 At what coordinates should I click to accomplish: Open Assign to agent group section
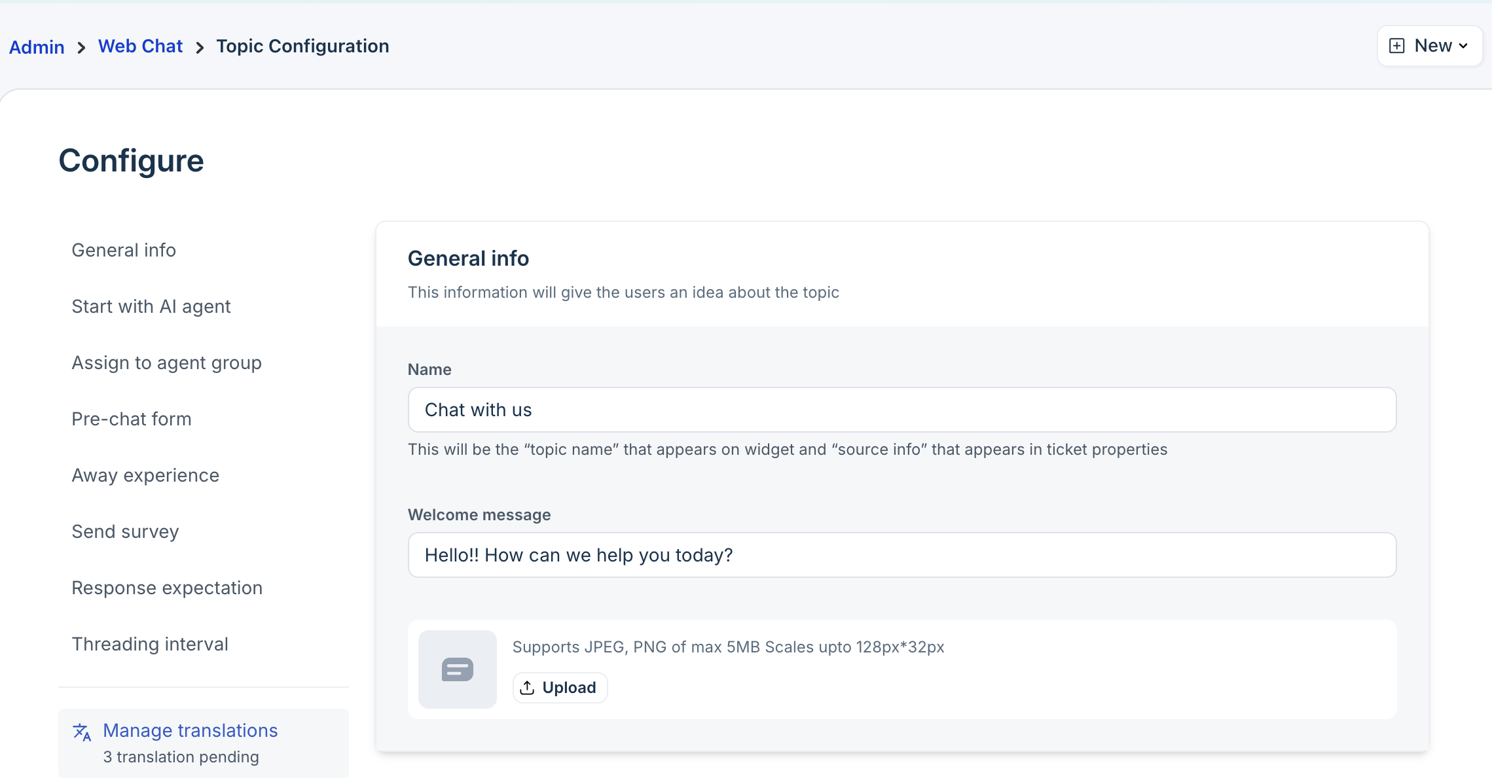tap(166, 363)
